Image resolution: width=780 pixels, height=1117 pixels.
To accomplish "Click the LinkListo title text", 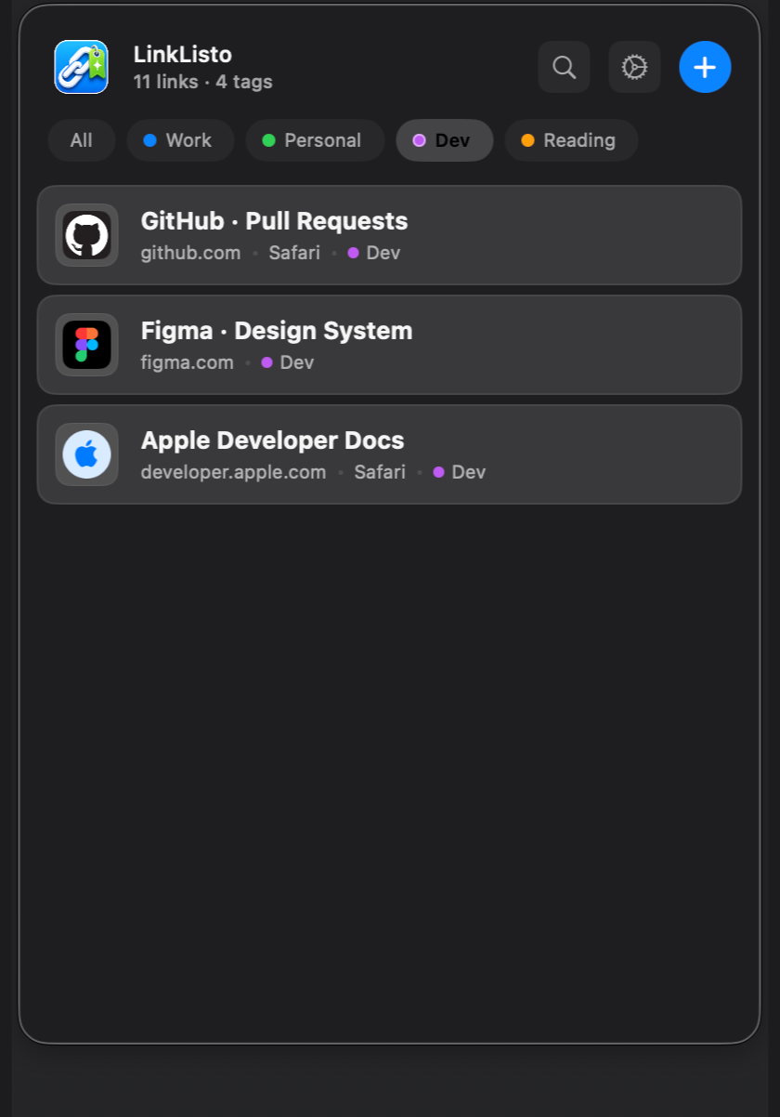I will click(183, 55).
